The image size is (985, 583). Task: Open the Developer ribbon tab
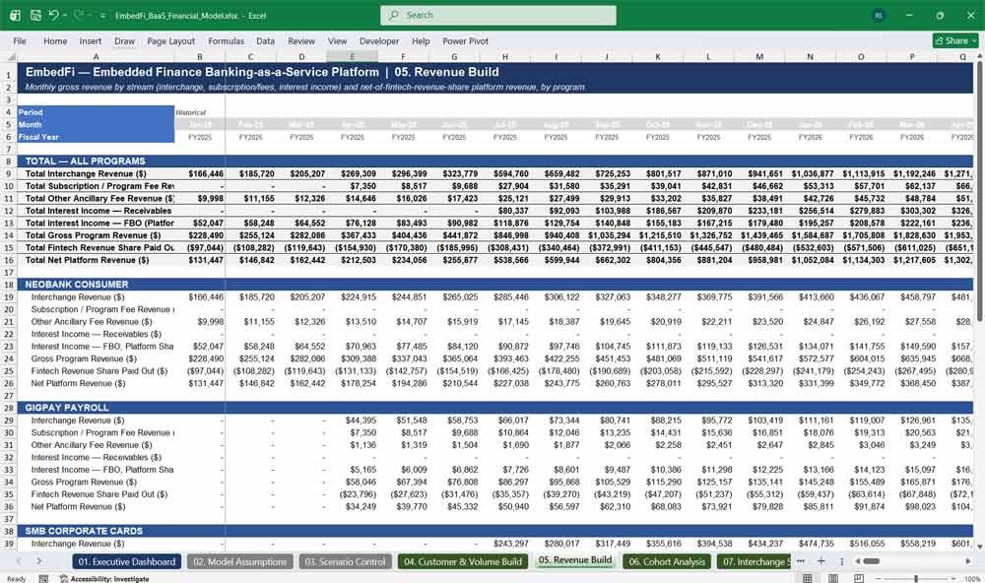click(379, 40)
